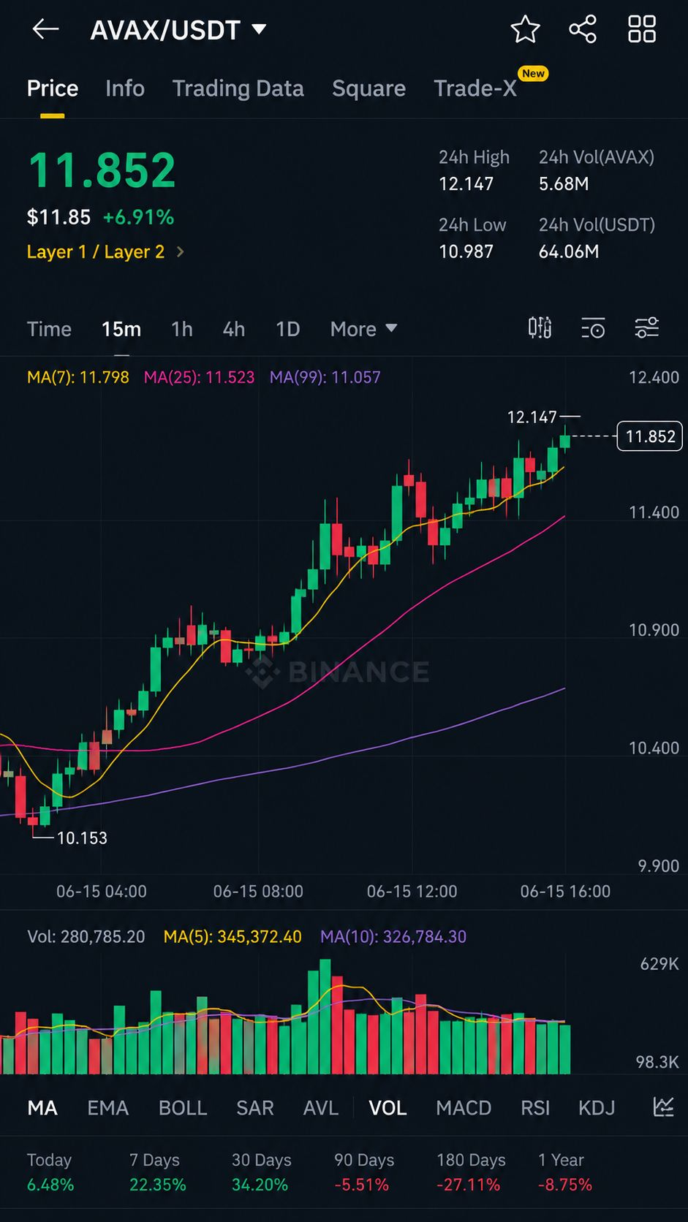688x1222 pixels.
Task: Enable the MA overlay indicator
Action: (x=42, y=1108)
